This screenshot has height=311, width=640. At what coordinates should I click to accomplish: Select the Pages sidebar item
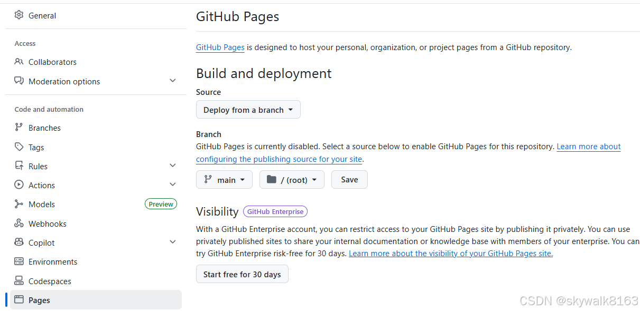pos(96,300)
